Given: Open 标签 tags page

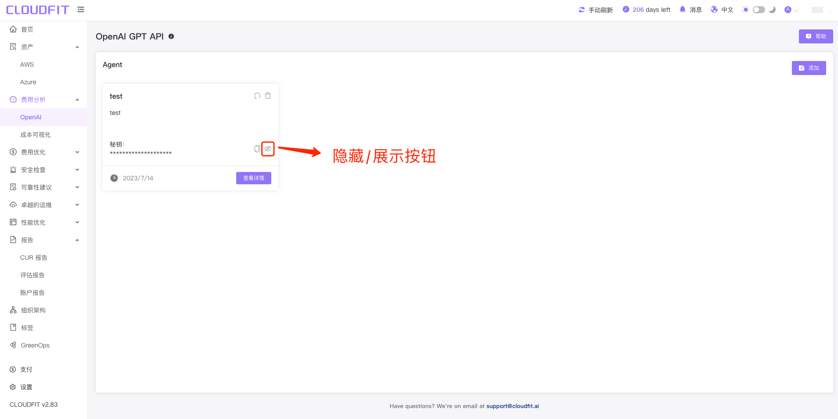Looking at the screenshot, I should tap(43, 328).
